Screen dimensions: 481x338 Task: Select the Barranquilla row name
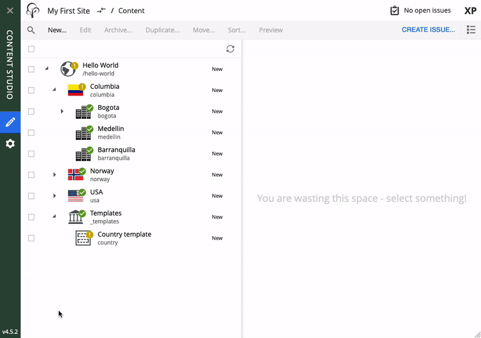(x=116, y=150)
